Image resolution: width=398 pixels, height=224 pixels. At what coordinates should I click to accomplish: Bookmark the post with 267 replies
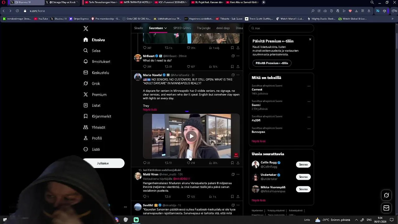click(232, 48)
